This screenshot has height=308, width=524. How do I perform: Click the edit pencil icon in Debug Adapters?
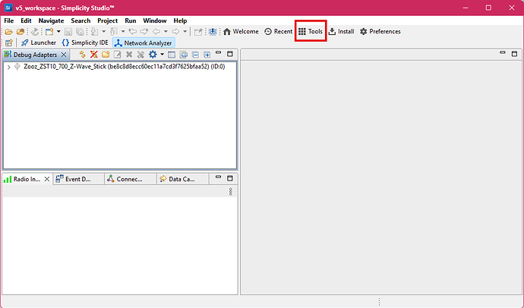coord(117,55)
